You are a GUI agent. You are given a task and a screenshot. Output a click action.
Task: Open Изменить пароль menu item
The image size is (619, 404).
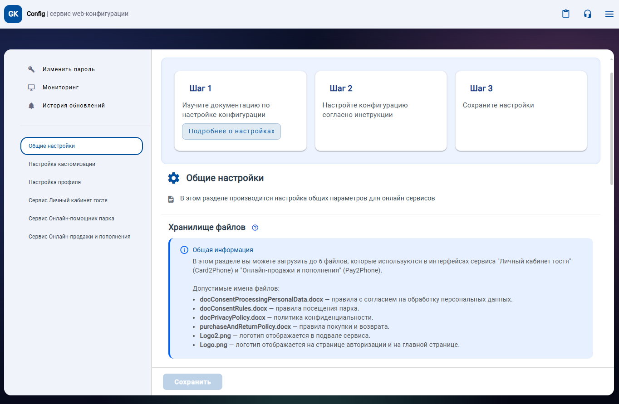click(x=69, y=69)
